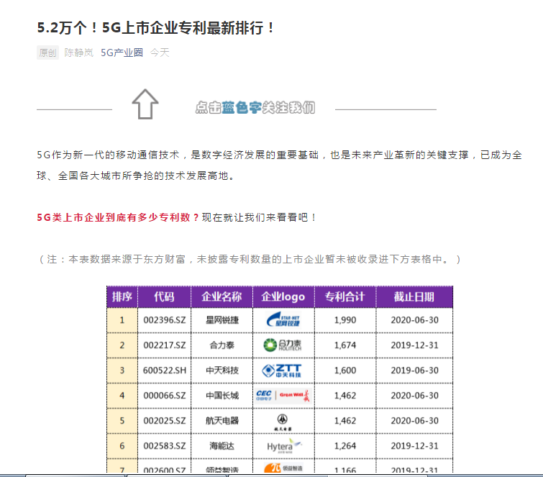The height and width of the screenshot is (477, 543).
Task: Click the 星网锐捷 Star-Net logo
Action: (283, 320)
